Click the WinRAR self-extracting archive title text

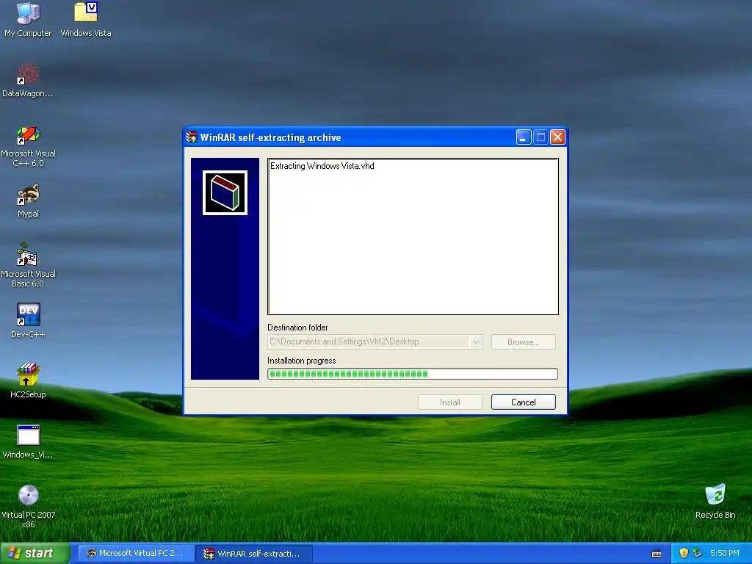[x=270, y=137]
